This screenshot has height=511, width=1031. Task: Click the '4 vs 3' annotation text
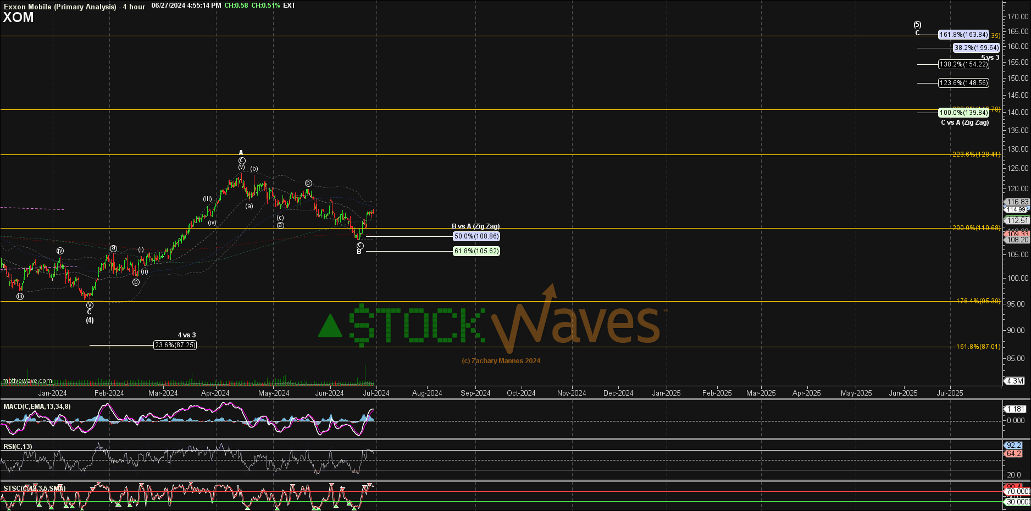[187, 335]
